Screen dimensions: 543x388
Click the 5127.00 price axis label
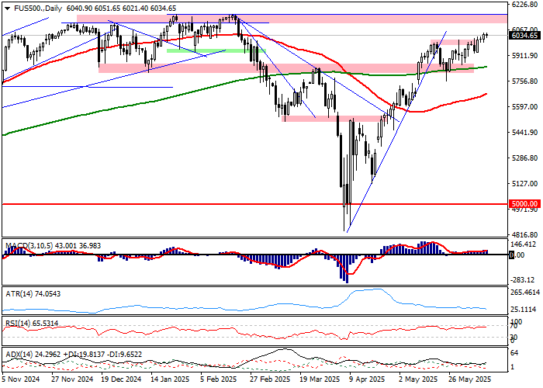pyautogui.click(x=525, y=184)
